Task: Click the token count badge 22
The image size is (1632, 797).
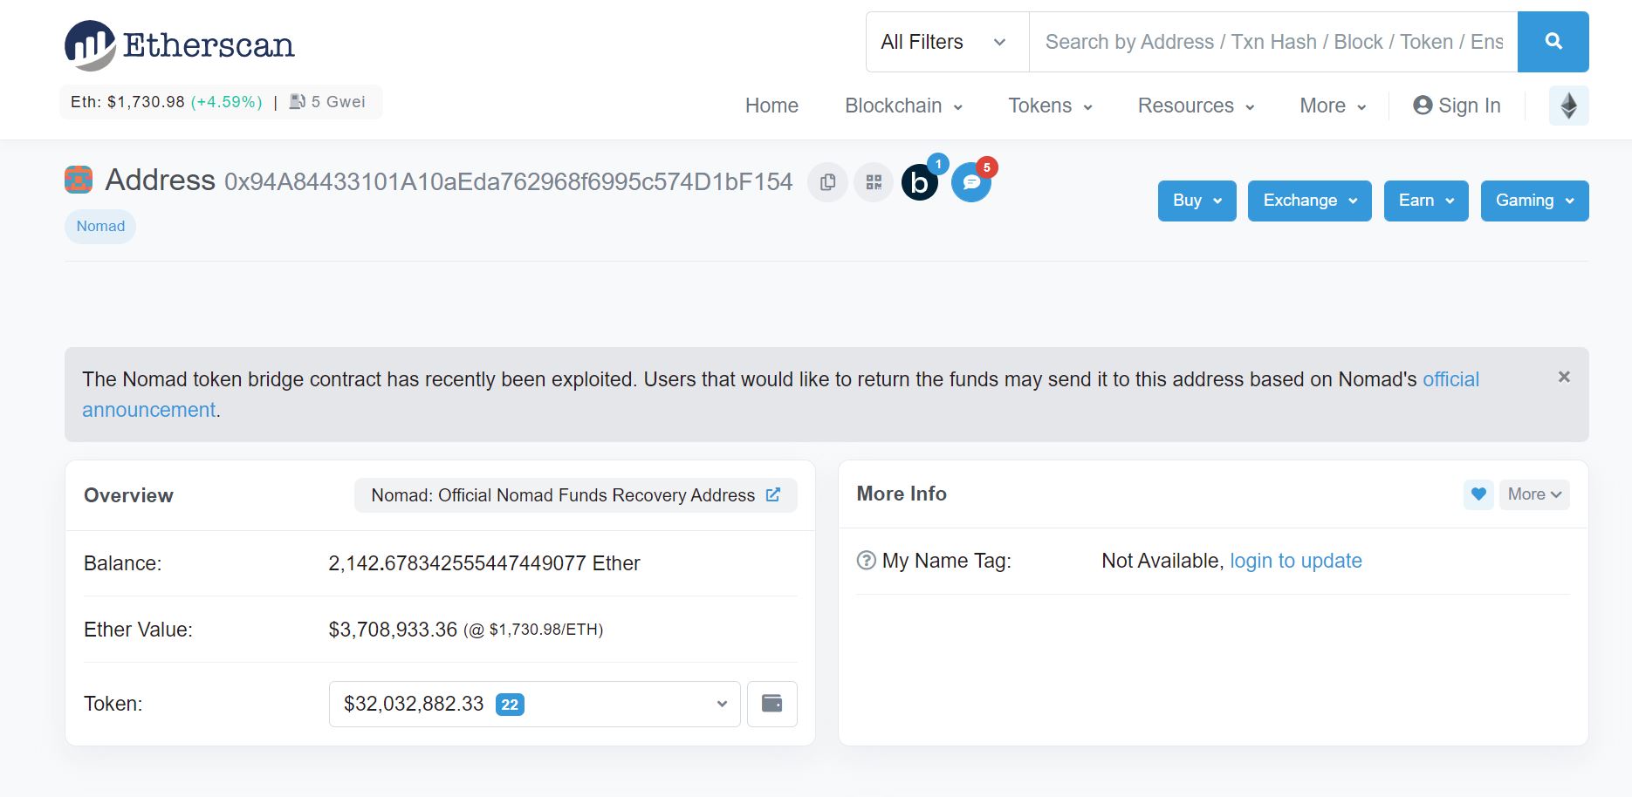Action: 510,705
